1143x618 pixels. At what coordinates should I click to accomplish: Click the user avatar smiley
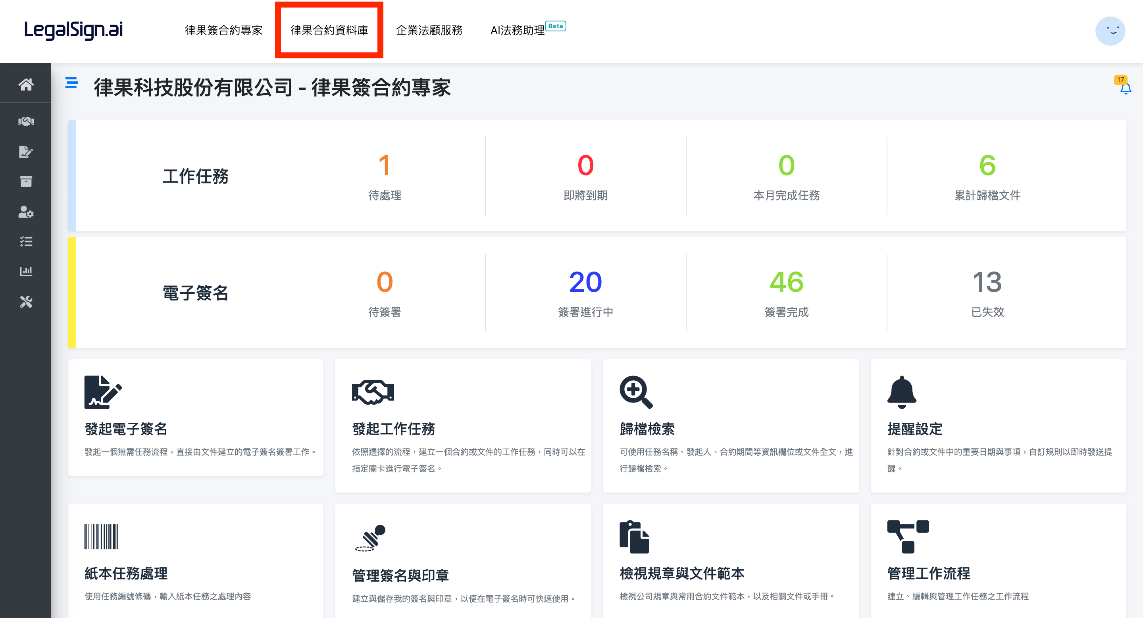point(1110,31)
